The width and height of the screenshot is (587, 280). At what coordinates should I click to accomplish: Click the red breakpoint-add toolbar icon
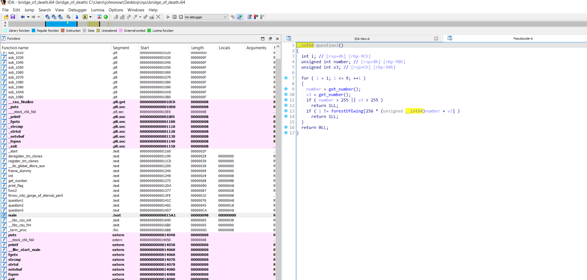pos(256,17)
